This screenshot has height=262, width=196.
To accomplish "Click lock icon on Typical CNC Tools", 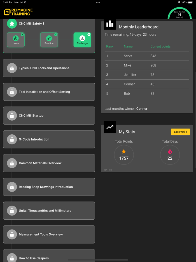I will pyautogui.click(x=12, y=68).
